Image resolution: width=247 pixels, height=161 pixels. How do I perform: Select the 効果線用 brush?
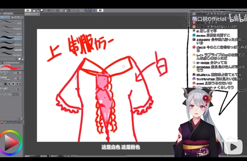(11, 49)
